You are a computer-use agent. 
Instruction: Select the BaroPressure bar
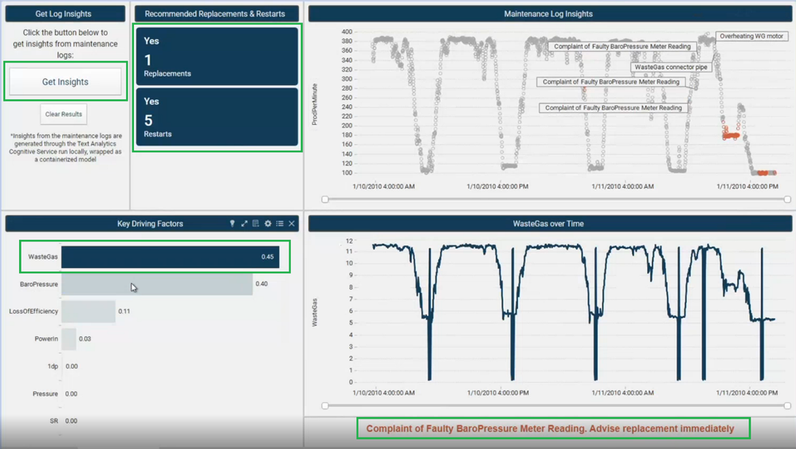(x=157, y=284)
